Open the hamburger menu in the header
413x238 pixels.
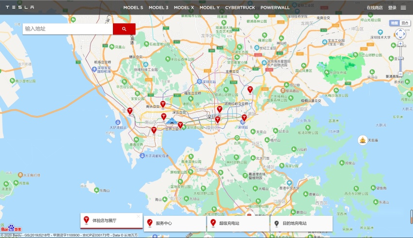click(403, 8)
